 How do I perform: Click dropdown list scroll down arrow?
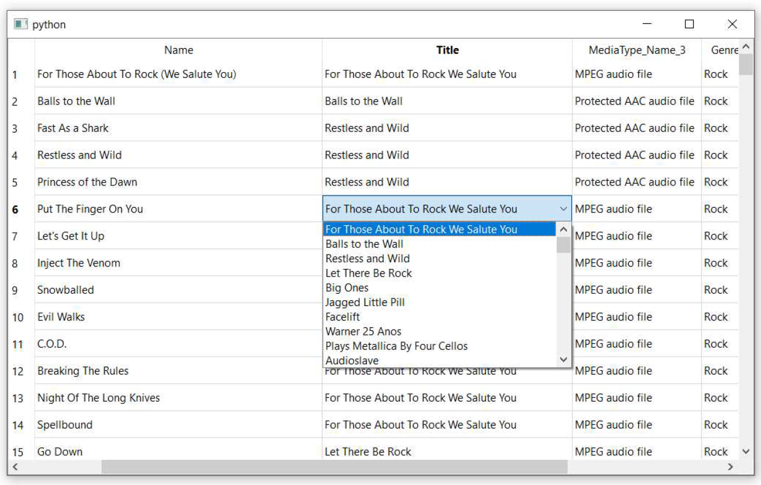point(563,360)
